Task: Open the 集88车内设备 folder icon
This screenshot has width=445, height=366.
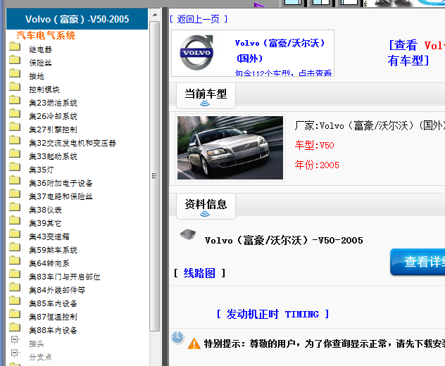Action: coord(15,327)
